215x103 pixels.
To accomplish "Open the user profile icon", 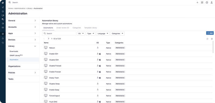I will tap(212, 2).
